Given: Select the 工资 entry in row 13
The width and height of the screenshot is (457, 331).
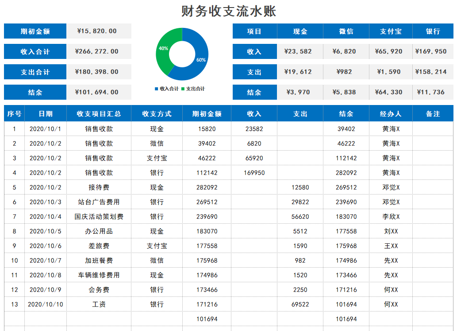Looking at the screenshot, I should (x=98, y=304).
